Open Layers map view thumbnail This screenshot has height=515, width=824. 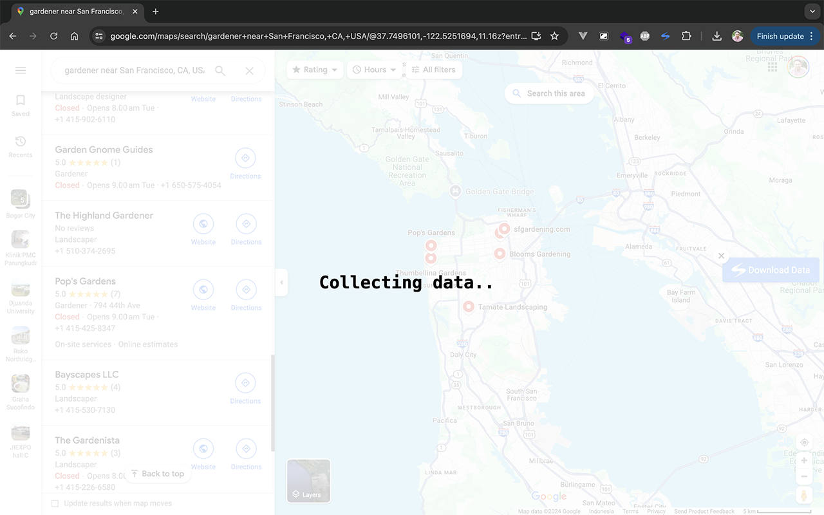tap(308, 481)
